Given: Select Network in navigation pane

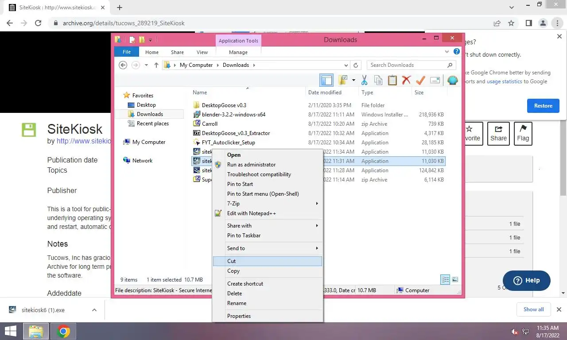Looking at the screenshot, I should (x=142, y=161).
